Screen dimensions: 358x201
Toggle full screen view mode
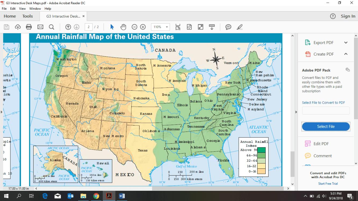[201, 27]
